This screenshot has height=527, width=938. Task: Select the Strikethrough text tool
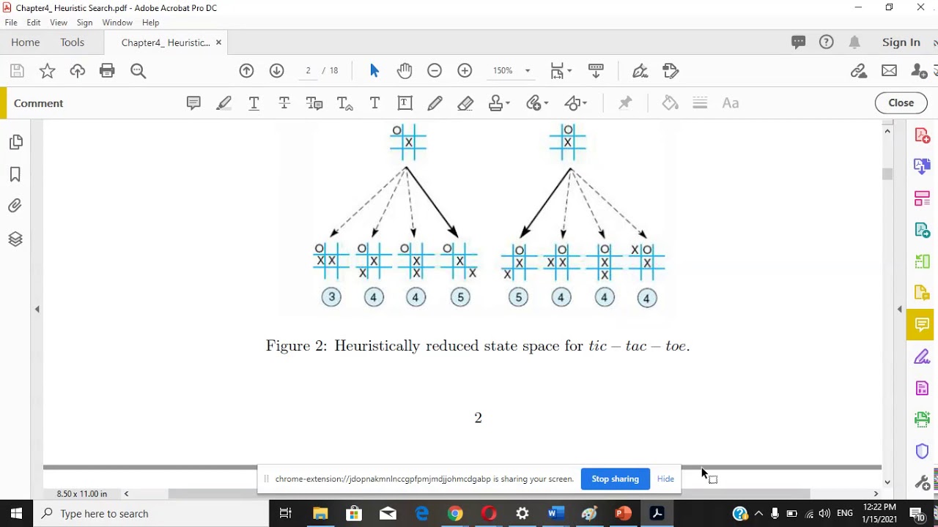tap(284, 103)
